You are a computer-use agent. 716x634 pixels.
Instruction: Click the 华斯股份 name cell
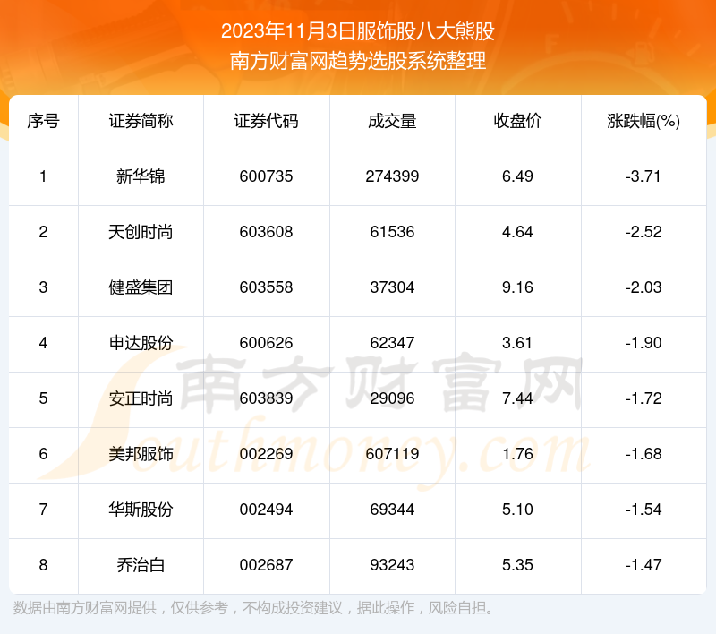(x=141, y=510)
